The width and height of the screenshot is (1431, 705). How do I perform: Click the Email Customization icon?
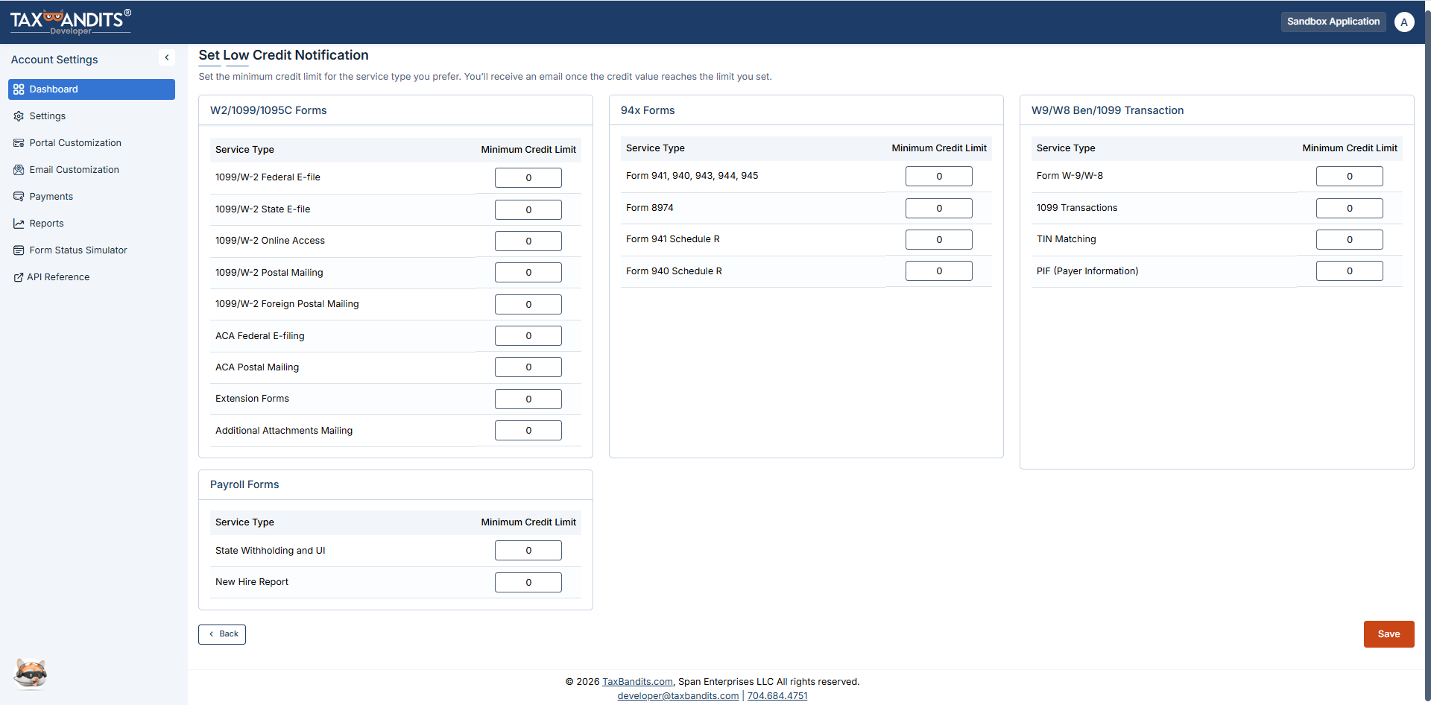click(x=19, y=170)
